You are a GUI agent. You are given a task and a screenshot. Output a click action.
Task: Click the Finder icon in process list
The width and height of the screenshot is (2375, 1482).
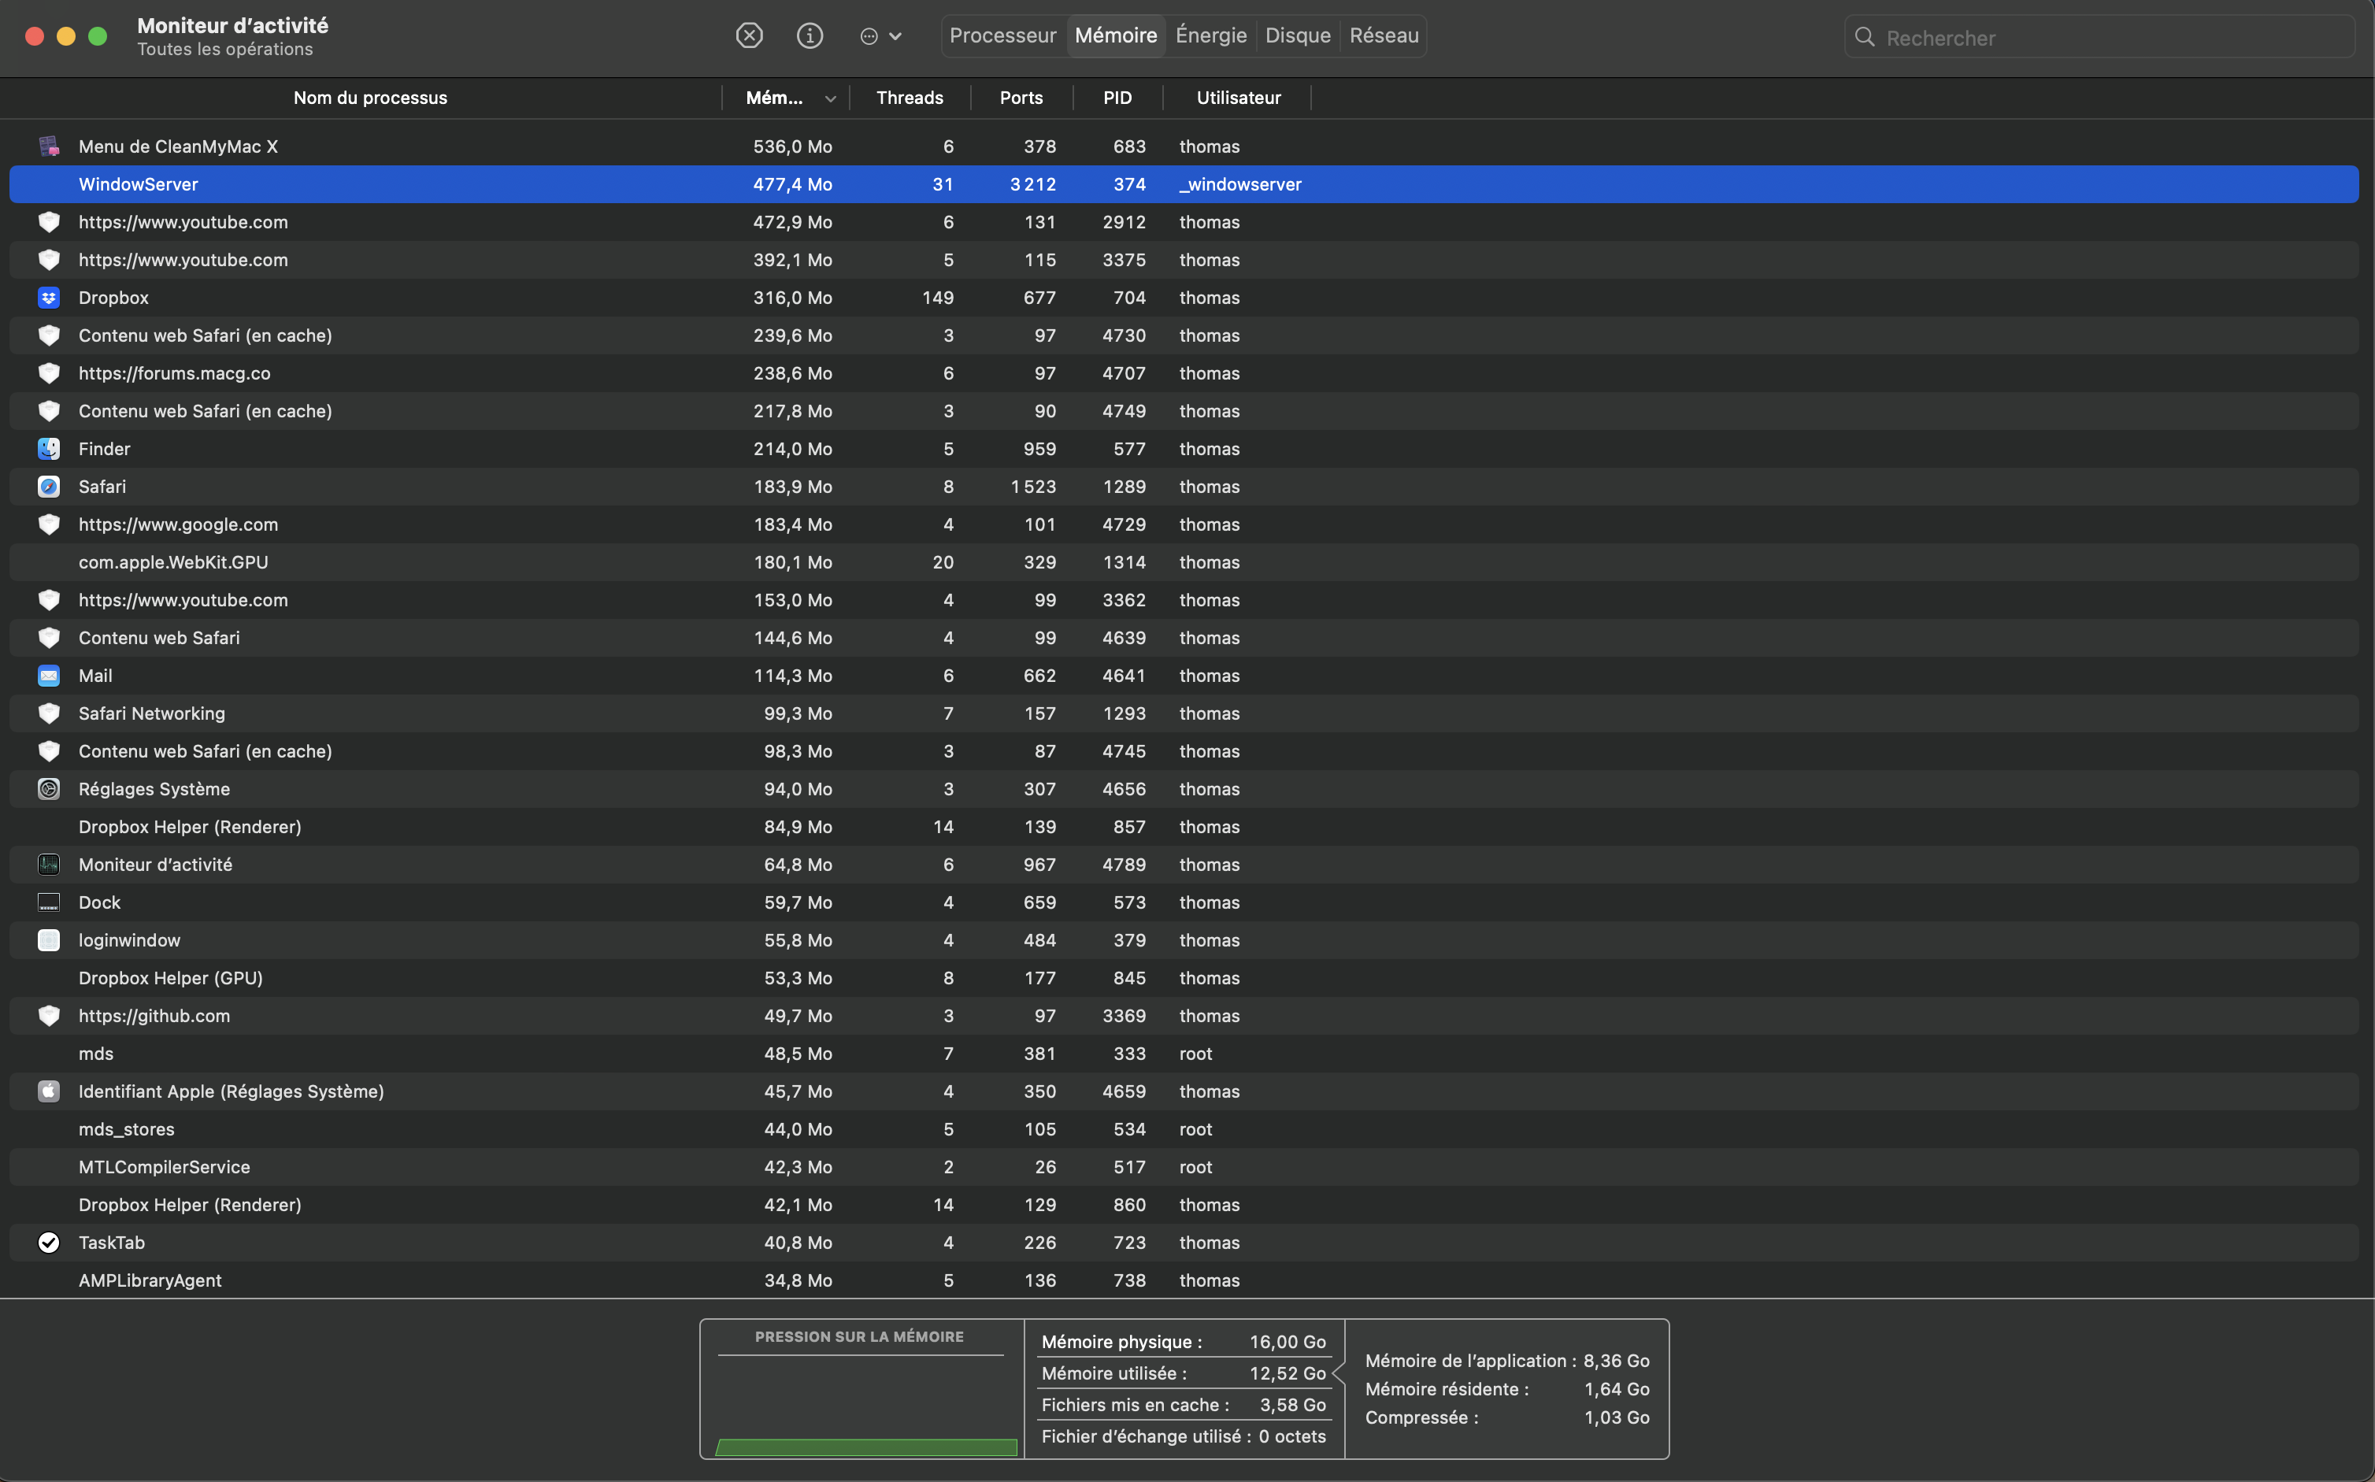click(49, 449)
